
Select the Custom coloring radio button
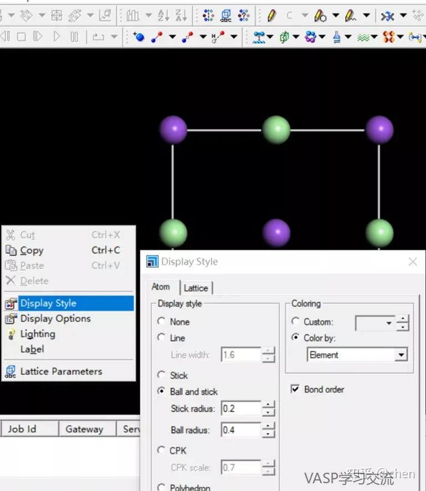click(x=295, y=321)
